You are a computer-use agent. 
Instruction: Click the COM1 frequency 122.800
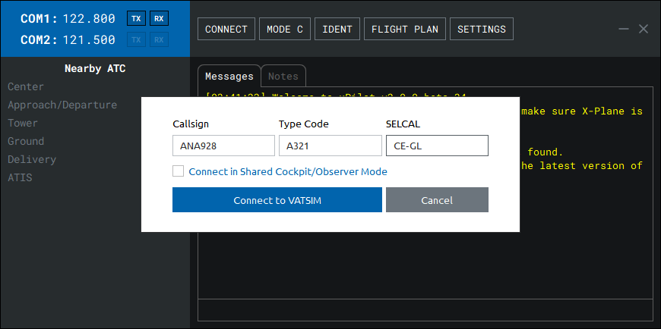click(89, 18)
